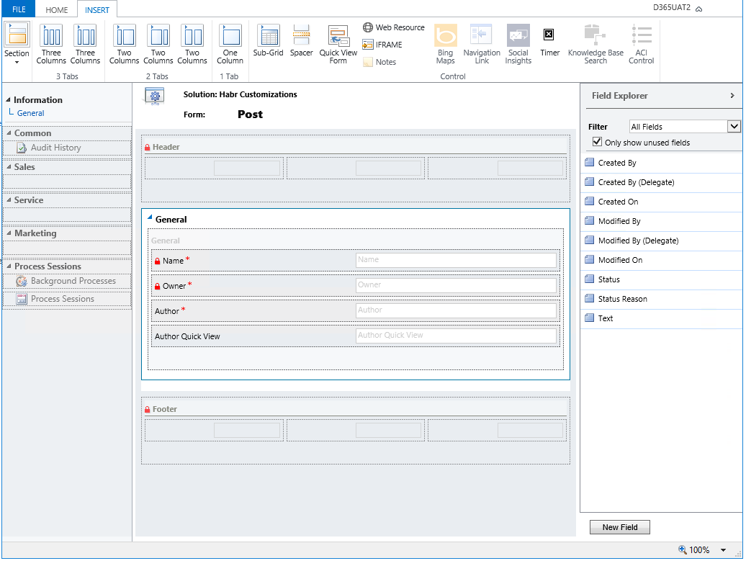Open the FILE menu
This screenshot has height=561, width=746.
(x=18, y=9)
